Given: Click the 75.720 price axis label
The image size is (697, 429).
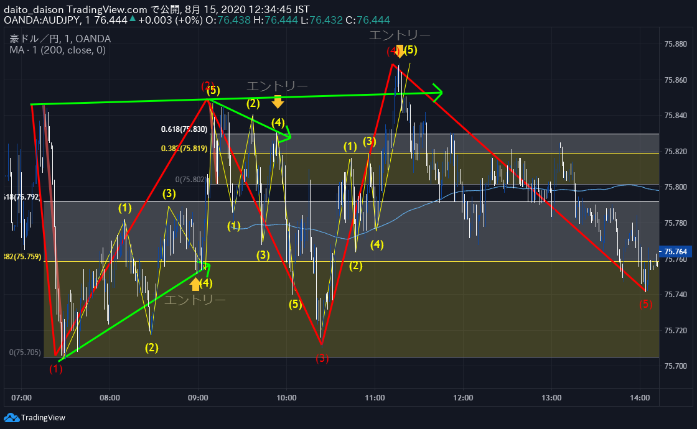Looking at the screenshot, I should [675, 330].
